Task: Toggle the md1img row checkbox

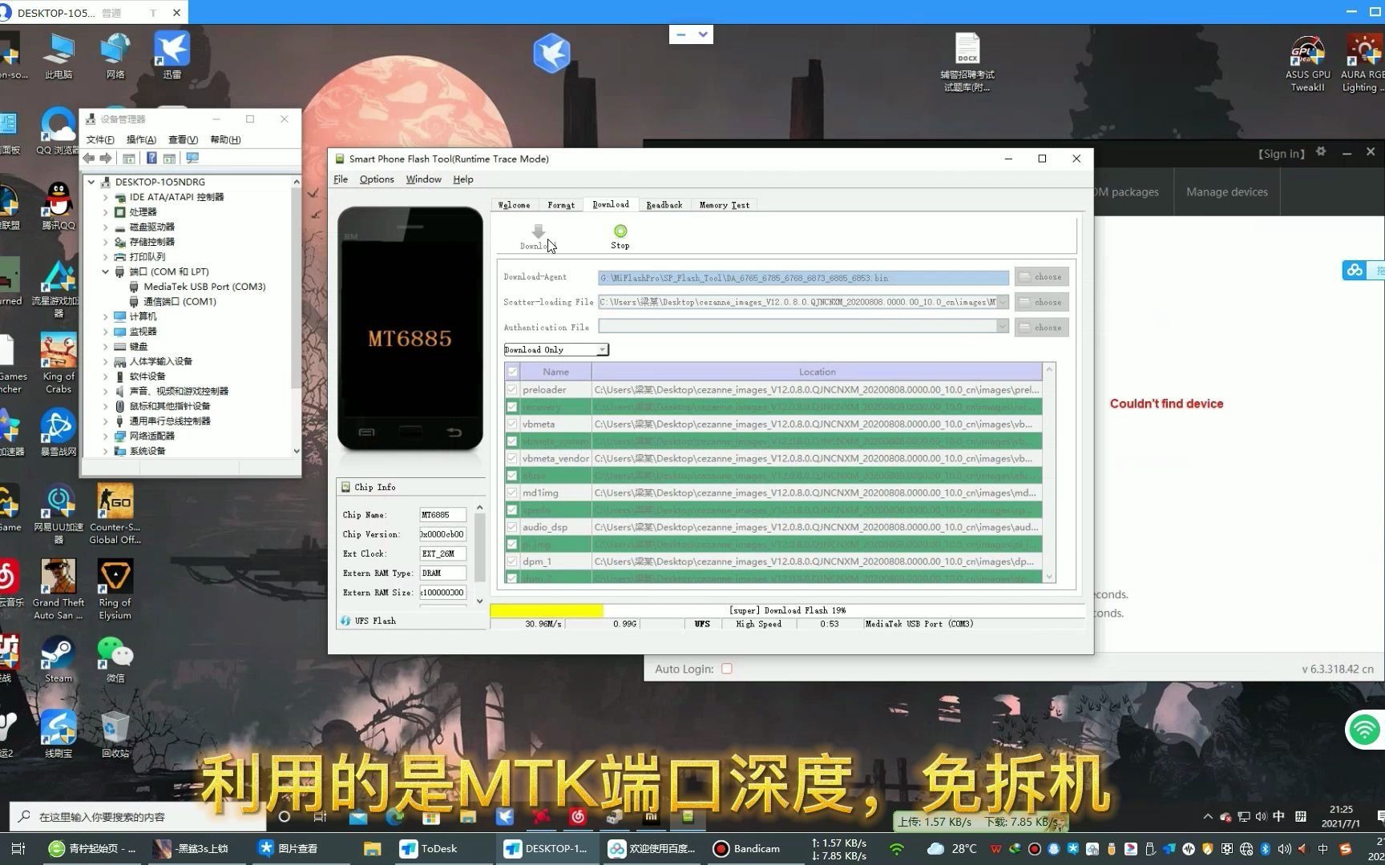Action: 512,493
